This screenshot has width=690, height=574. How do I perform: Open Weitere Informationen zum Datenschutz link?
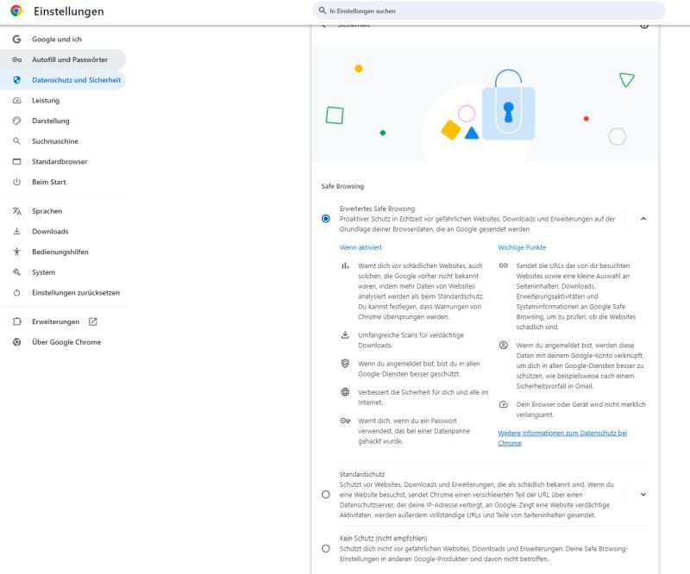point(562,438)
